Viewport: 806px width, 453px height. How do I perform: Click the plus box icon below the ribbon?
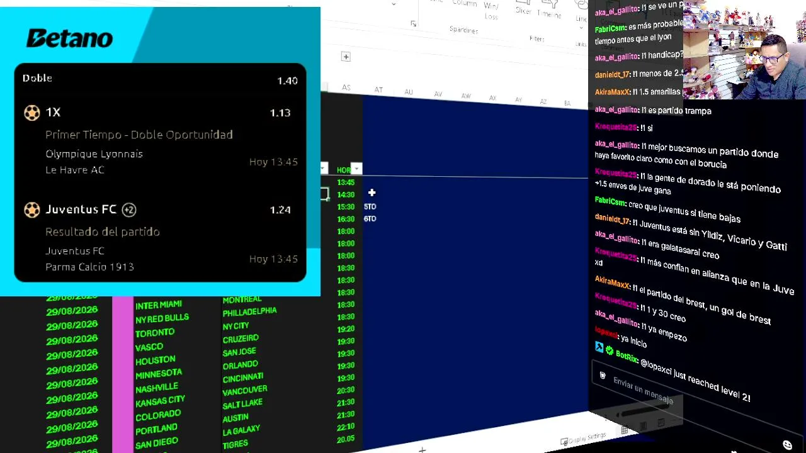[x=346, y=57]
